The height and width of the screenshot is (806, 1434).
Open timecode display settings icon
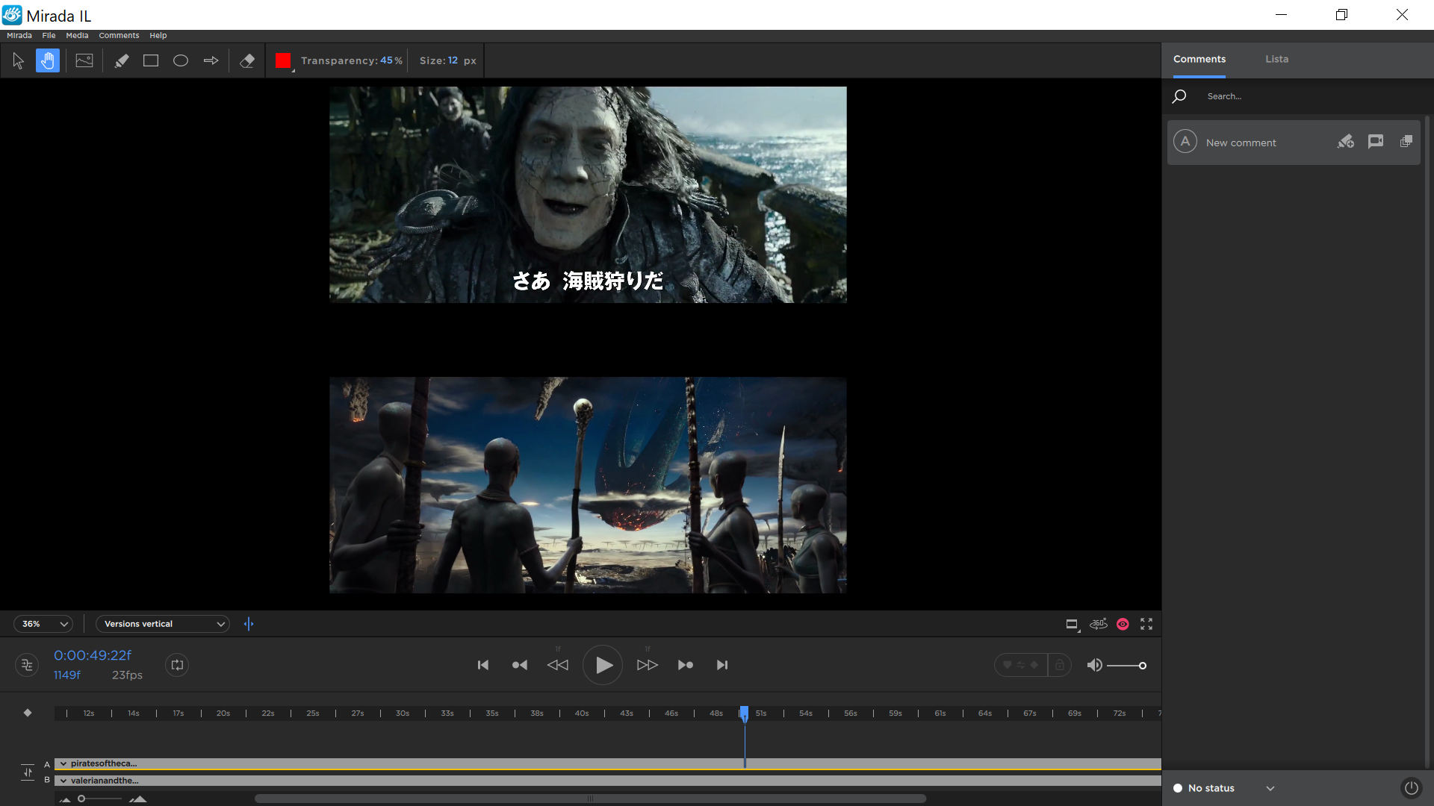[x=27, y=665]
